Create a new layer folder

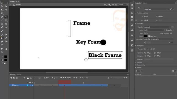(x=14, y=78)
